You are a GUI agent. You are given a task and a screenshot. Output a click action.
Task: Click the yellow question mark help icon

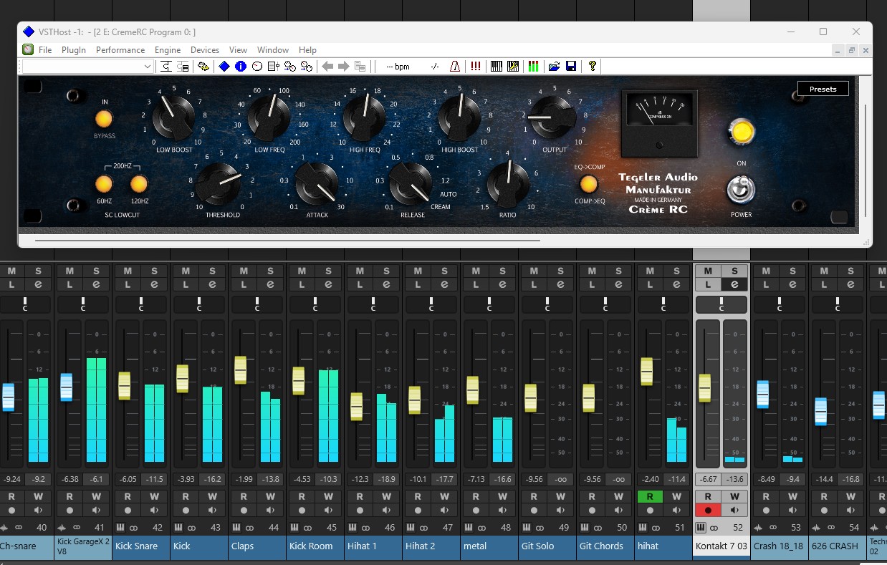pyautogui.click(x=593, y=67)
